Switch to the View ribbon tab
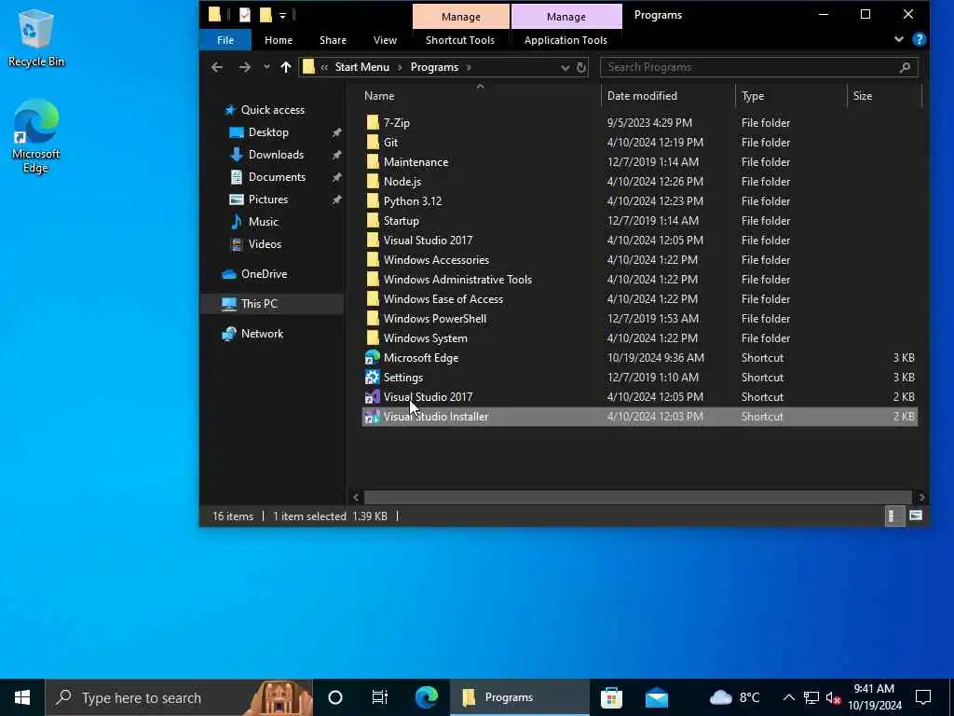The height and width of the screenshot is (716, 954). [385, 40]
